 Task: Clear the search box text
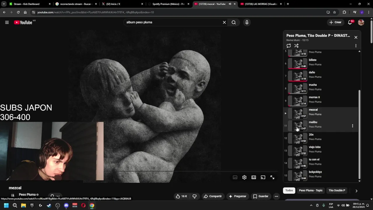pyautogui.click(x=224, y=22)
